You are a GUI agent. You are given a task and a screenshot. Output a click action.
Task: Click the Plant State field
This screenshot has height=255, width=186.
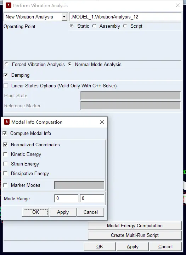[130, 96]
